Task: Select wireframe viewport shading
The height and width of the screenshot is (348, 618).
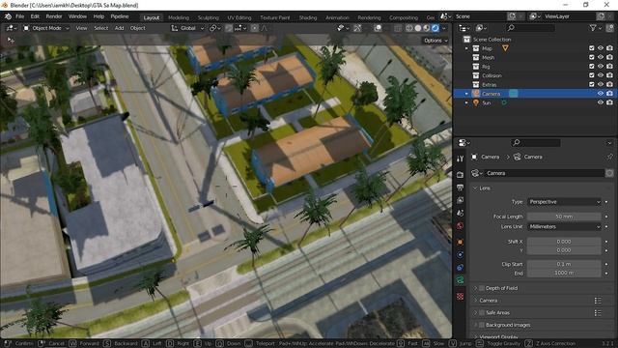Action: (409, 28)
